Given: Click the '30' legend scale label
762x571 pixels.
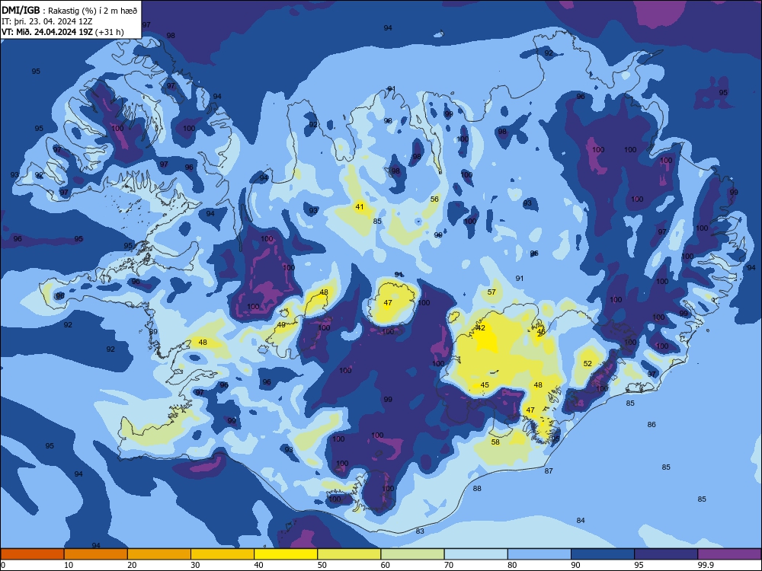Looking at the screenshot, I should point(195,565).
